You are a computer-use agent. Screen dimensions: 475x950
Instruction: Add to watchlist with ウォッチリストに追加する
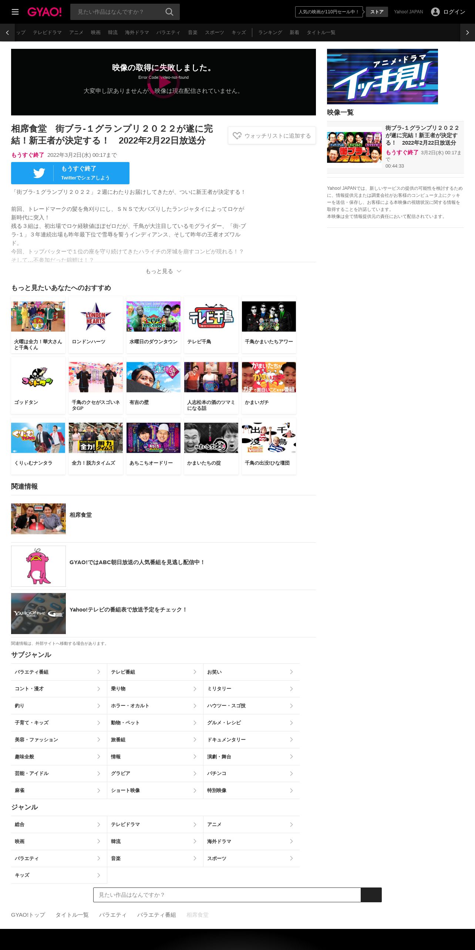272,136
